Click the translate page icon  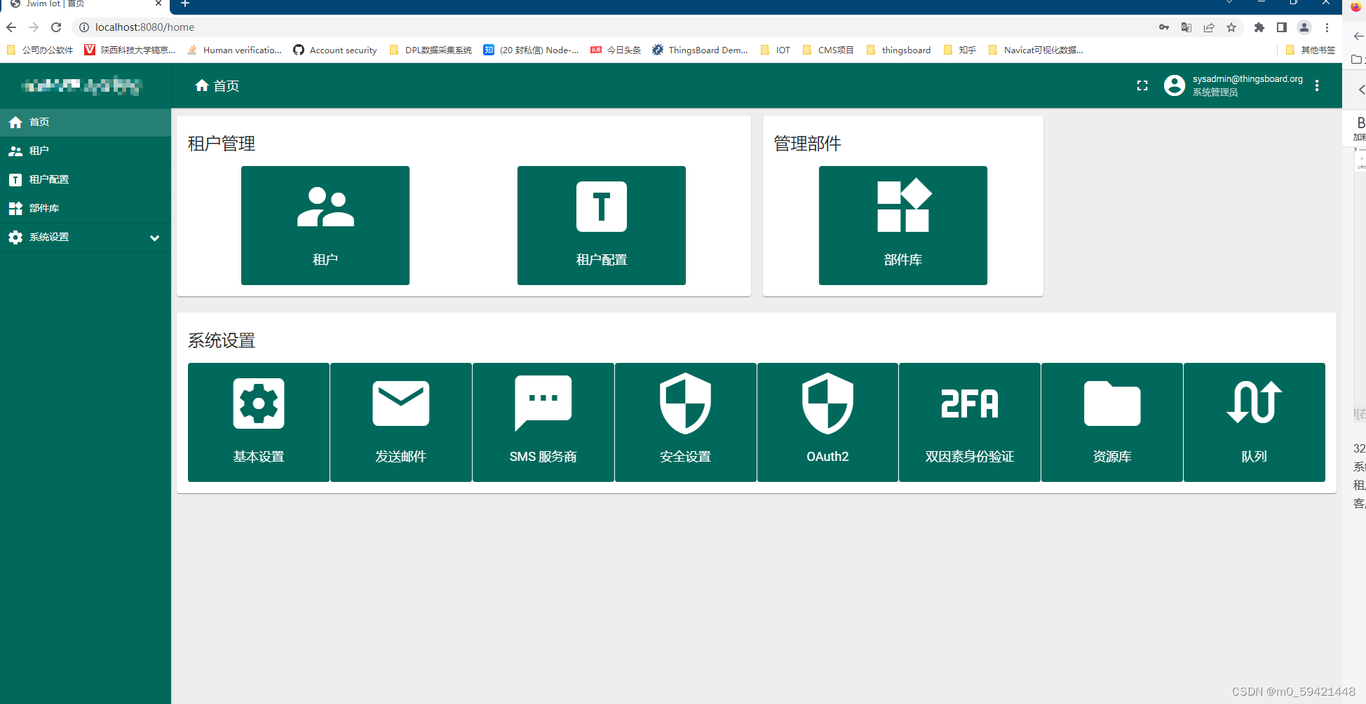coord(1186,27)
